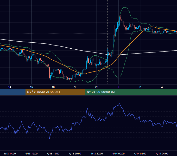
Task: Click the 4/14 04:00 label on indicator axis
Action: click(162, 153)
